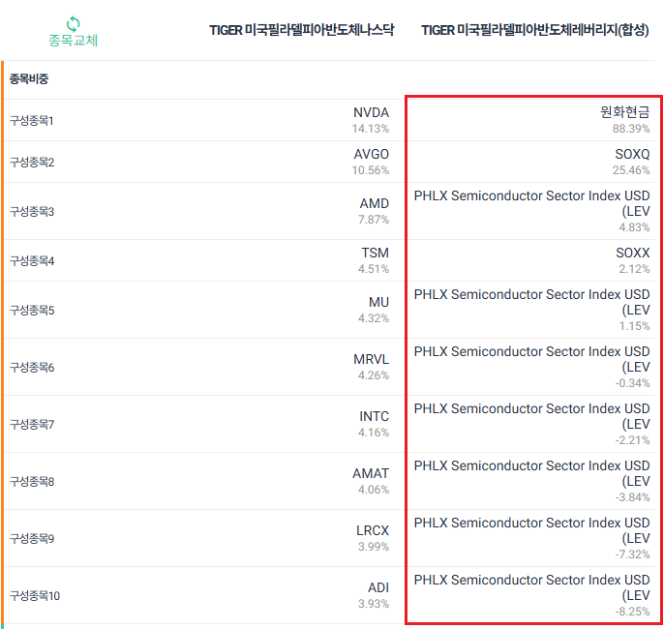Click the 구성종목7 row label
664x629 pixels.
coord(32,425)
